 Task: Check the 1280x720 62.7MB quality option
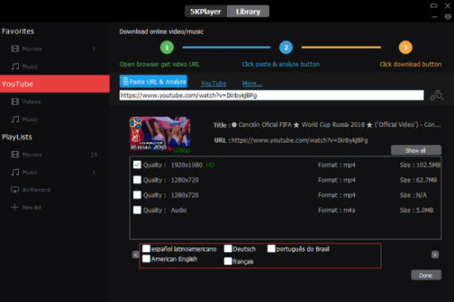(137, 180)
